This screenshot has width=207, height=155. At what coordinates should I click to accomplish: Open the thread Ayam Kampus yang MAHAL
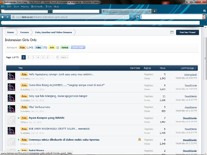[46, 118]
